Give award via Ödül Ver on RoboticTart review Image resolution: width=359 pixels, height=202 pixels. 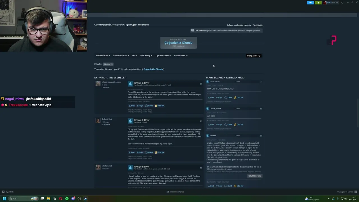[x=159, y=152]
